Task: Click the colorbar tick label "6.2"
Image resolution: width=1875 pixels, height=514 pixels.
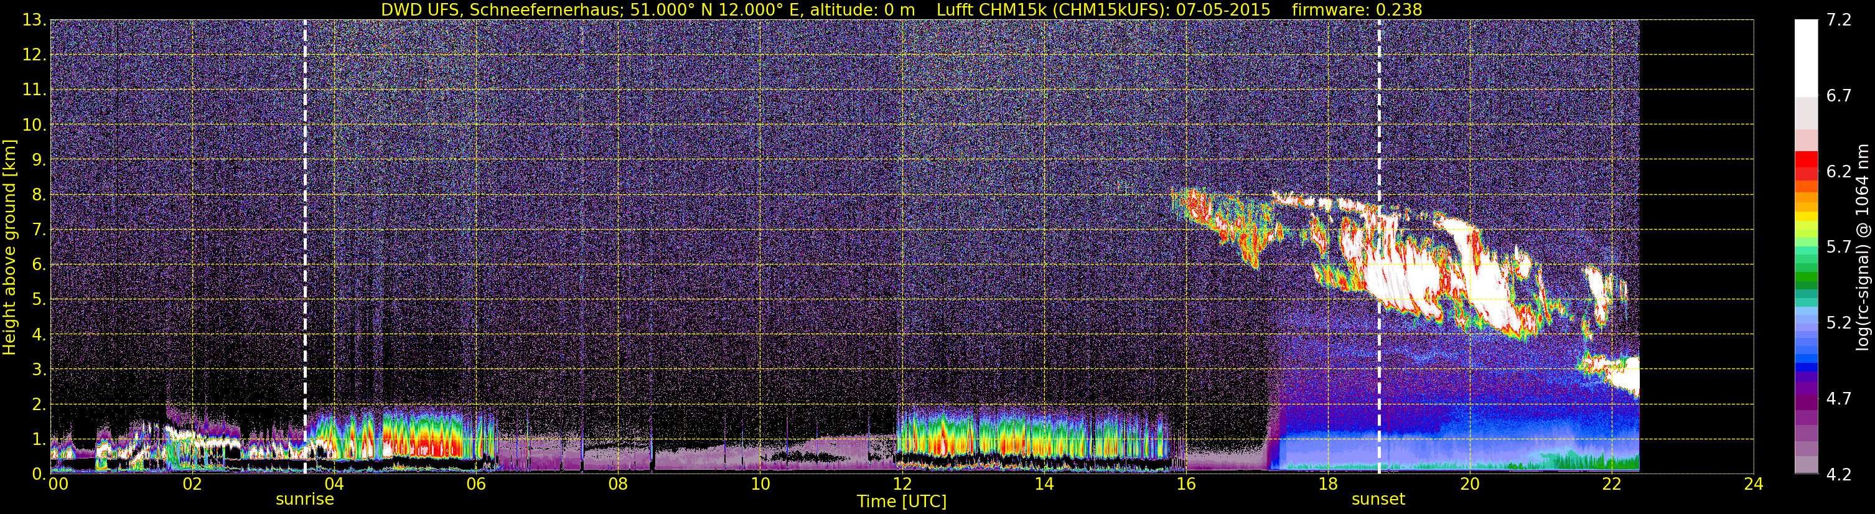Action: (1840, 172)
